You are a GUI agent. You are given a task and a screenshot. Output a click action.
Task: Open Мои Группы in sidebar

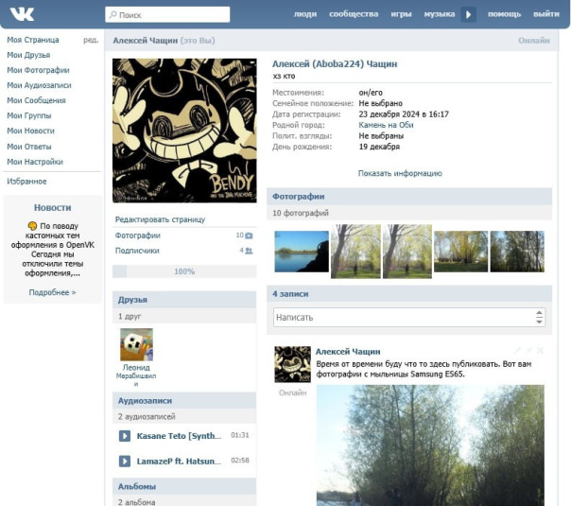click(29, 115)
